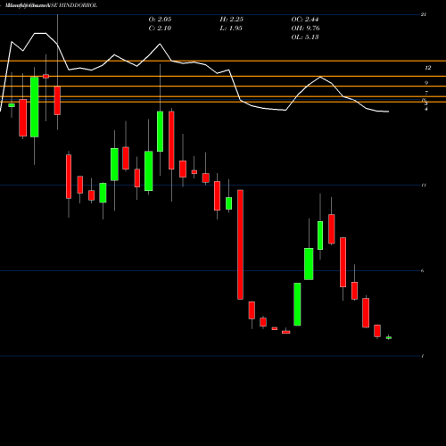Viewport: 446px width, 446px height.
Task: Click the "OL: 5.13" readout
Action: click(x=305, y=37)
